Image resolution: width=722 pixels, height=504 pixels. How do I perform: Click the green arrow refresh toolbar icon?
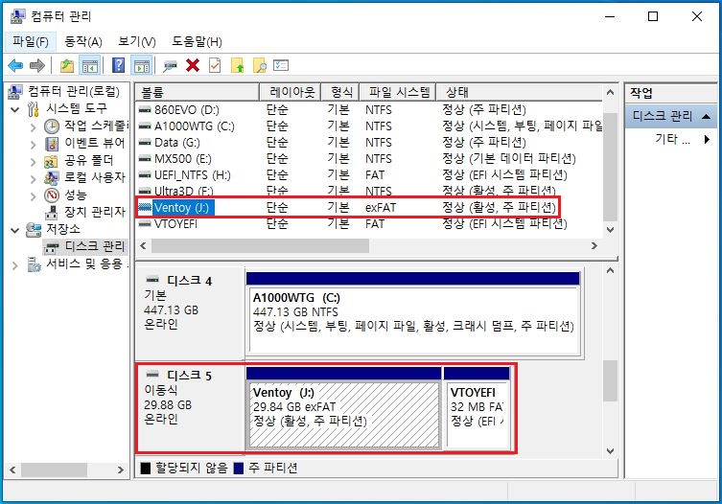click(237, 66)
